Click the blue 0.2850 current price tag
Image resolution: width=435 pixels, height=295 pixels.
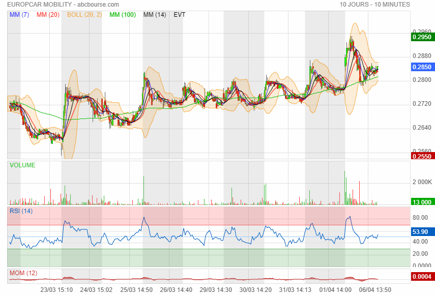[421, 67]
